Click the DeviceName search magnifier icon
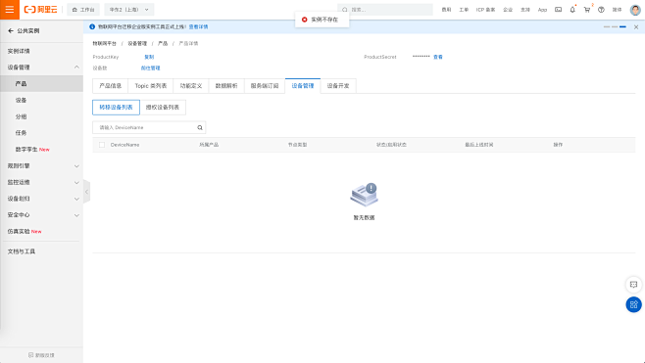The width and height of the screenshot is (645, 363). pyautogui.click(x=200, y=127)
